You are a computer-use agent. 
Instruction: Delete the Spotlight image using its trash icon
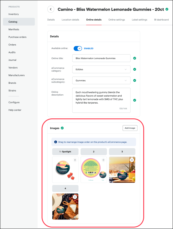(x=75, y=160)
